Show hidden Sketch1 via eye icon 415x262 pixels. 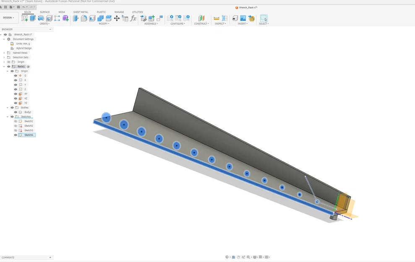16,121
